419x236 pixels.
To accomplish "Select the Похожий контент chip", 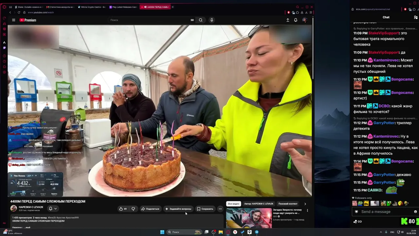I will tap(288, 204).
